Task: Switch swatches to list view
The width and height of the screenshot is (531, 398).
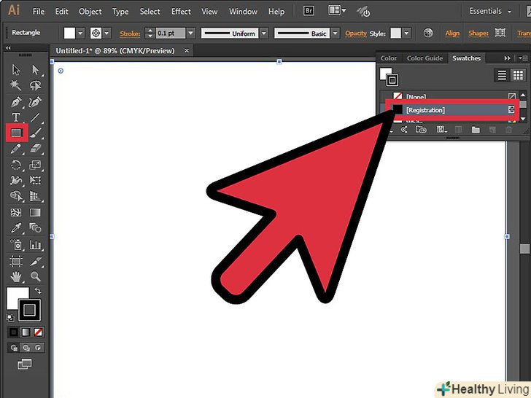Action: pyautogui.click(x=502, y=75)
